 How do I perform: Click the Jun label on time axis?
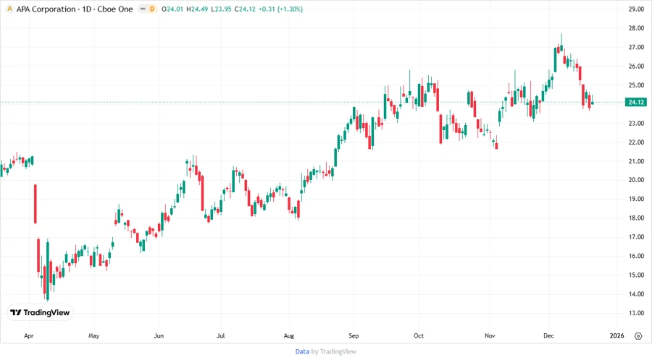click(159, 336)
